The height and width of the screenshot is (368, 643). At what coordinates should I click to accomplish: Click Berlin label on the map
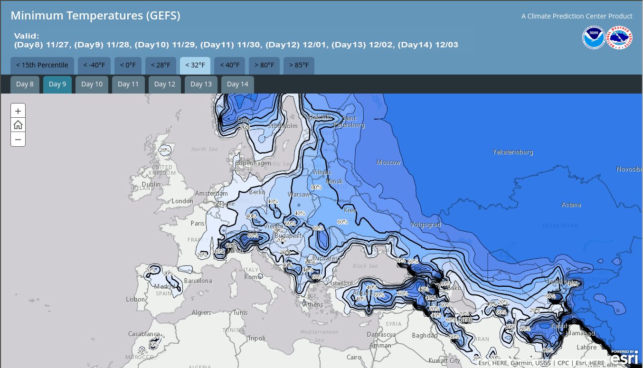click(257, 192)
